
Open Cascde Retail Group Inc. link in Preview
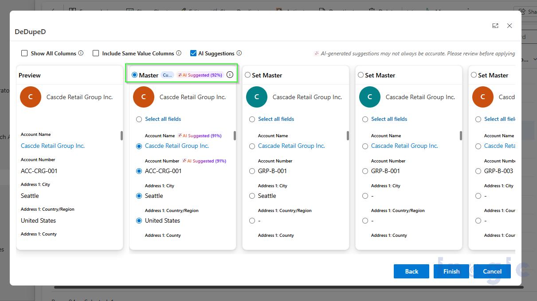53,146
